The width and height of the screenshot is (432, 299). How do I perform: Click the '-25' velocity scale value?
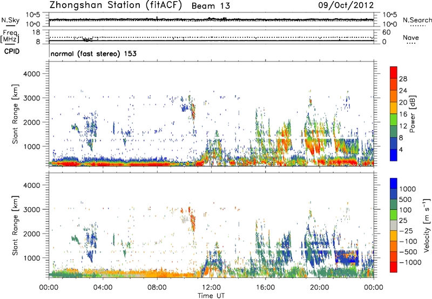click(x=406, y=231)
